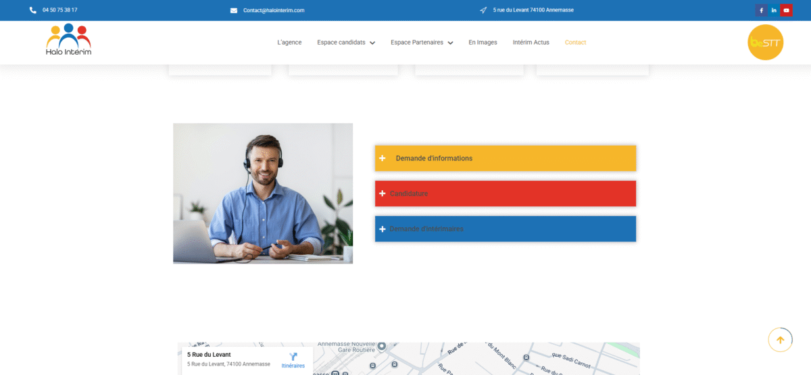Open the LinkedIn social icon
811x375 pixels.
[774, 10]
